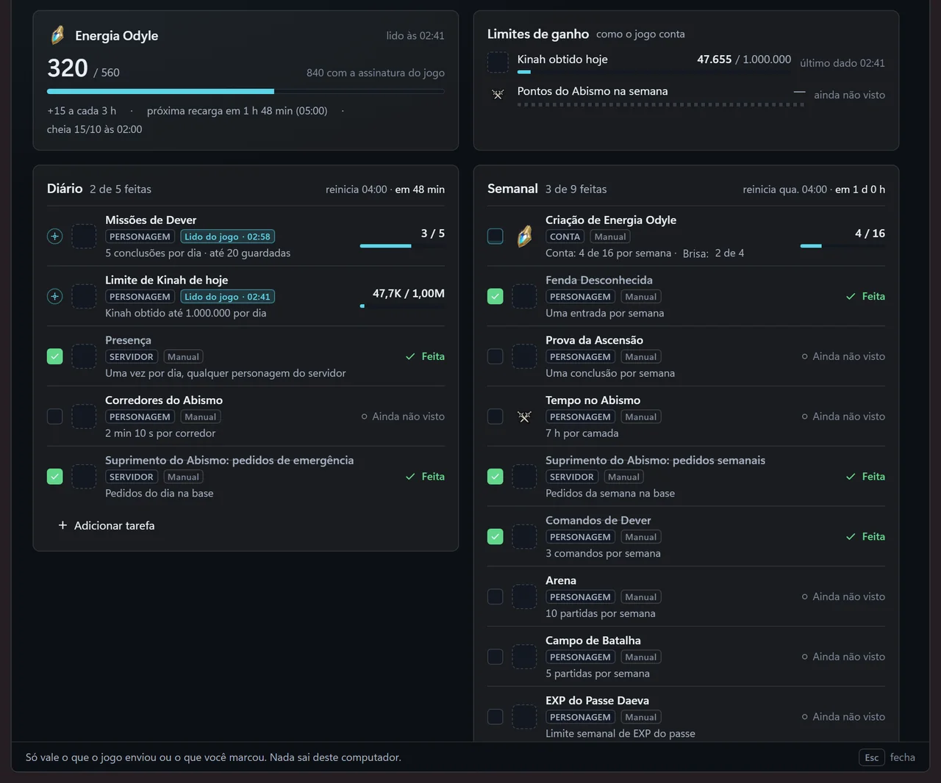Viewport: 941px width, 783px height.
Task: Click the '840 com a assinatura do jogo' text
Action: (376, 73)
